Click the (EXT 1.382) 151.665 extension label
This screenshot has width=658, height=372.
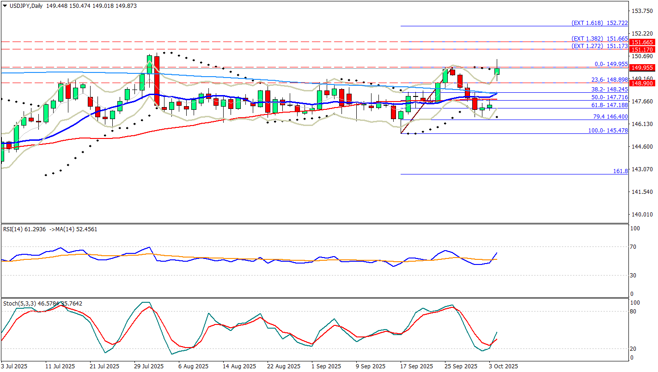[x=599, y=39]
